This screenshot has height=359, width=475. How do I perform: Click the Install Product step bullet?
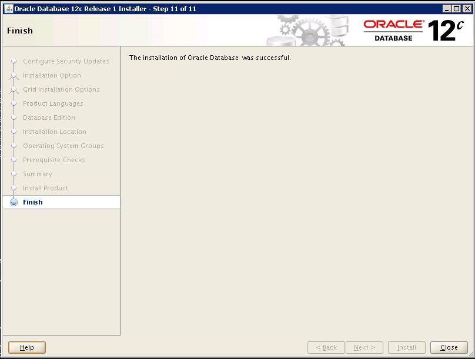pos(14,188)
